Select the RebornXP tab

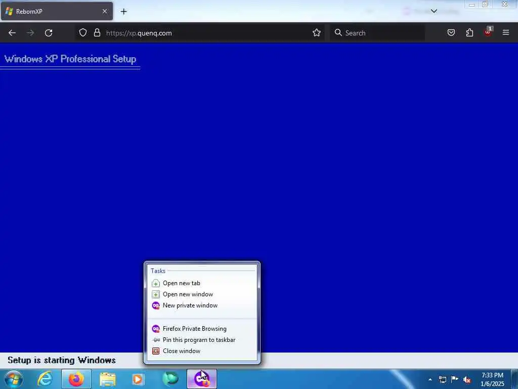[x=57, y=11]
